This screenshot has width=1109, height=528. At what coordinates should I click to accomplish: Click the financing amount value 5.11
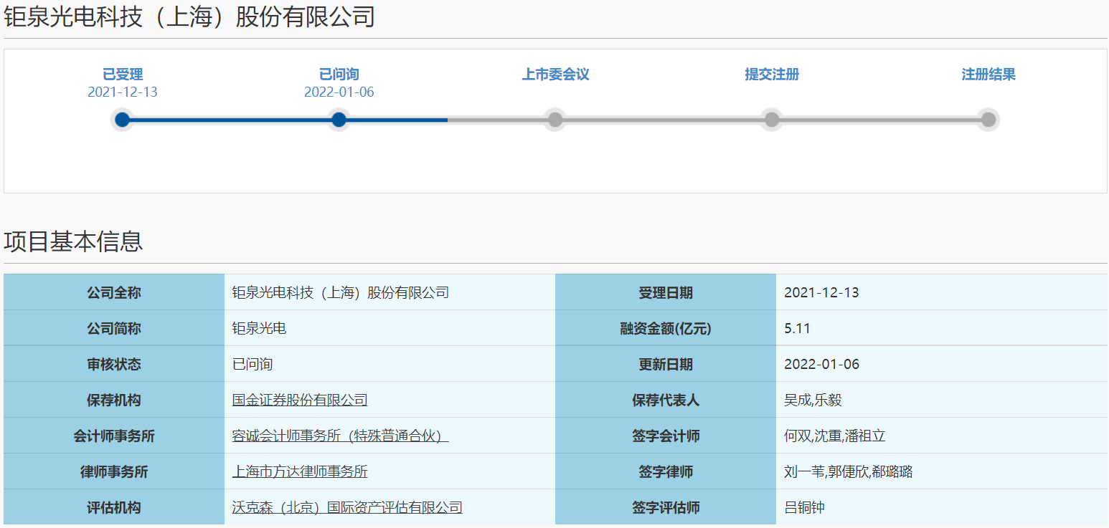[797, 329]
